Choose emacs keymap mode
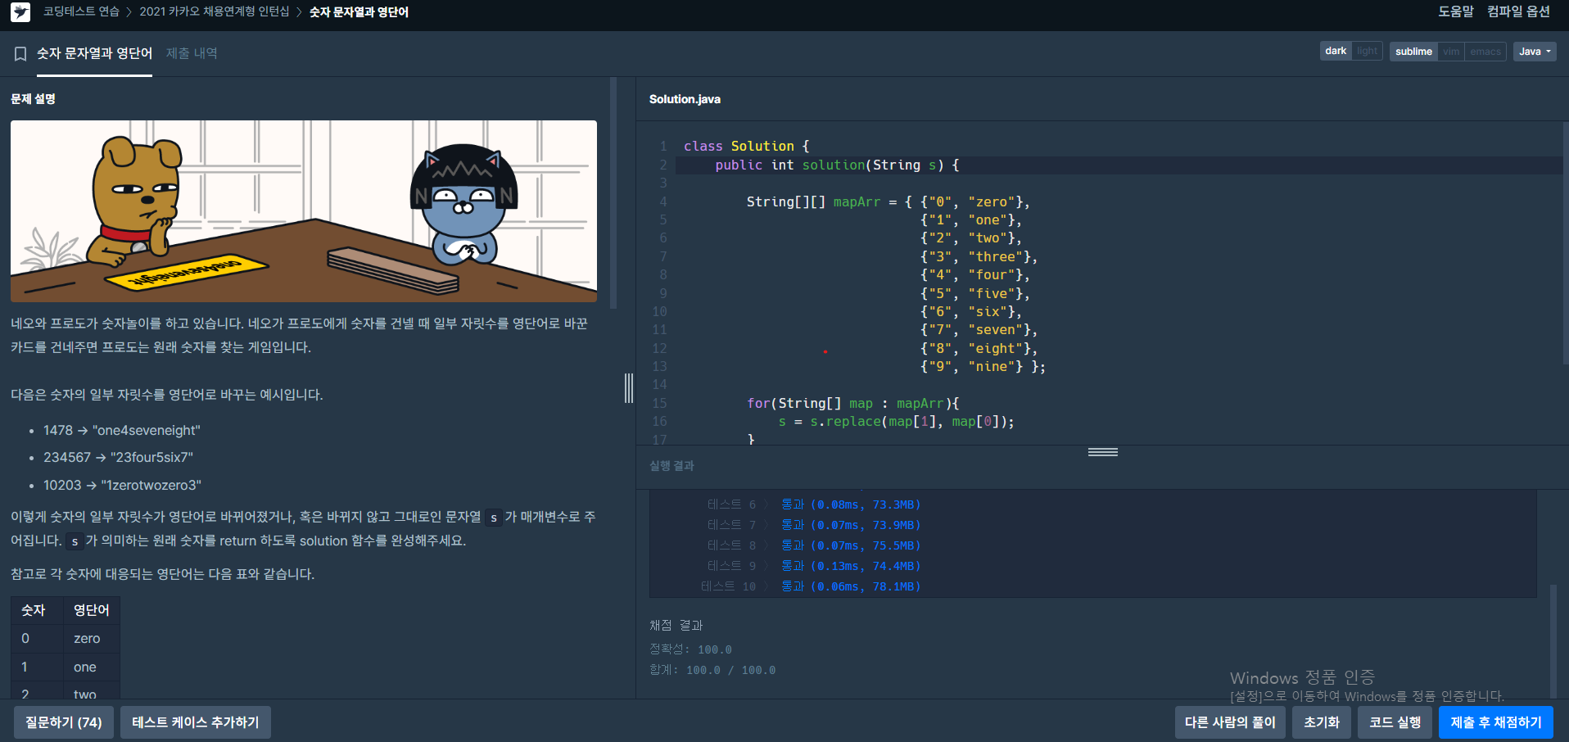The height and width of the screenshot is (742, 1569). coord(1485,52)
